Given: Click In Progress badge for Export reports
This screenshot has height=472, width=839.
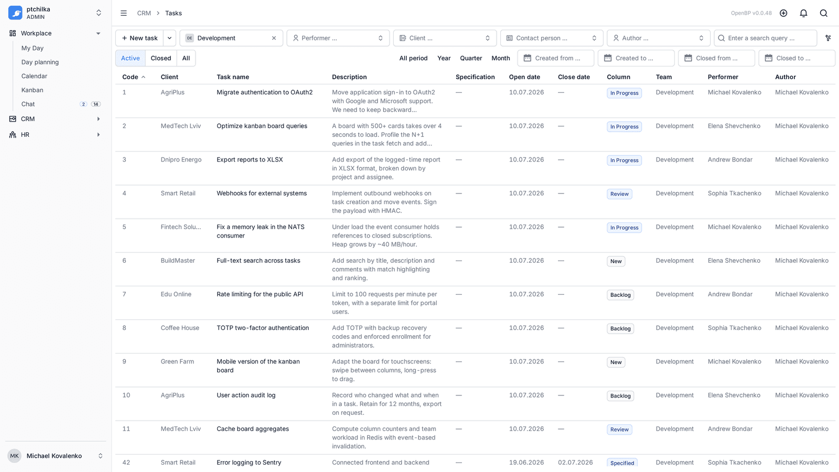Looking at the screenshot, I should pos(624,160).
